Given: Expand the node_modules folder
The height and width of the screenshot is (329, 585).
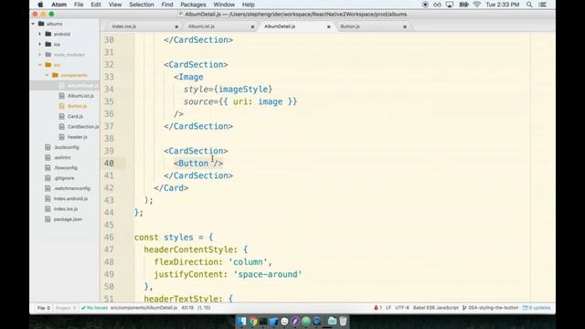Looking at the screenshot, I should [x=40, y=55].
